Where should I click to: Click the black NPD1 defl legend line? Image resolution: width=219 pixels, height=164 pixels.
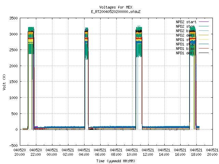[x=204, y=53]
